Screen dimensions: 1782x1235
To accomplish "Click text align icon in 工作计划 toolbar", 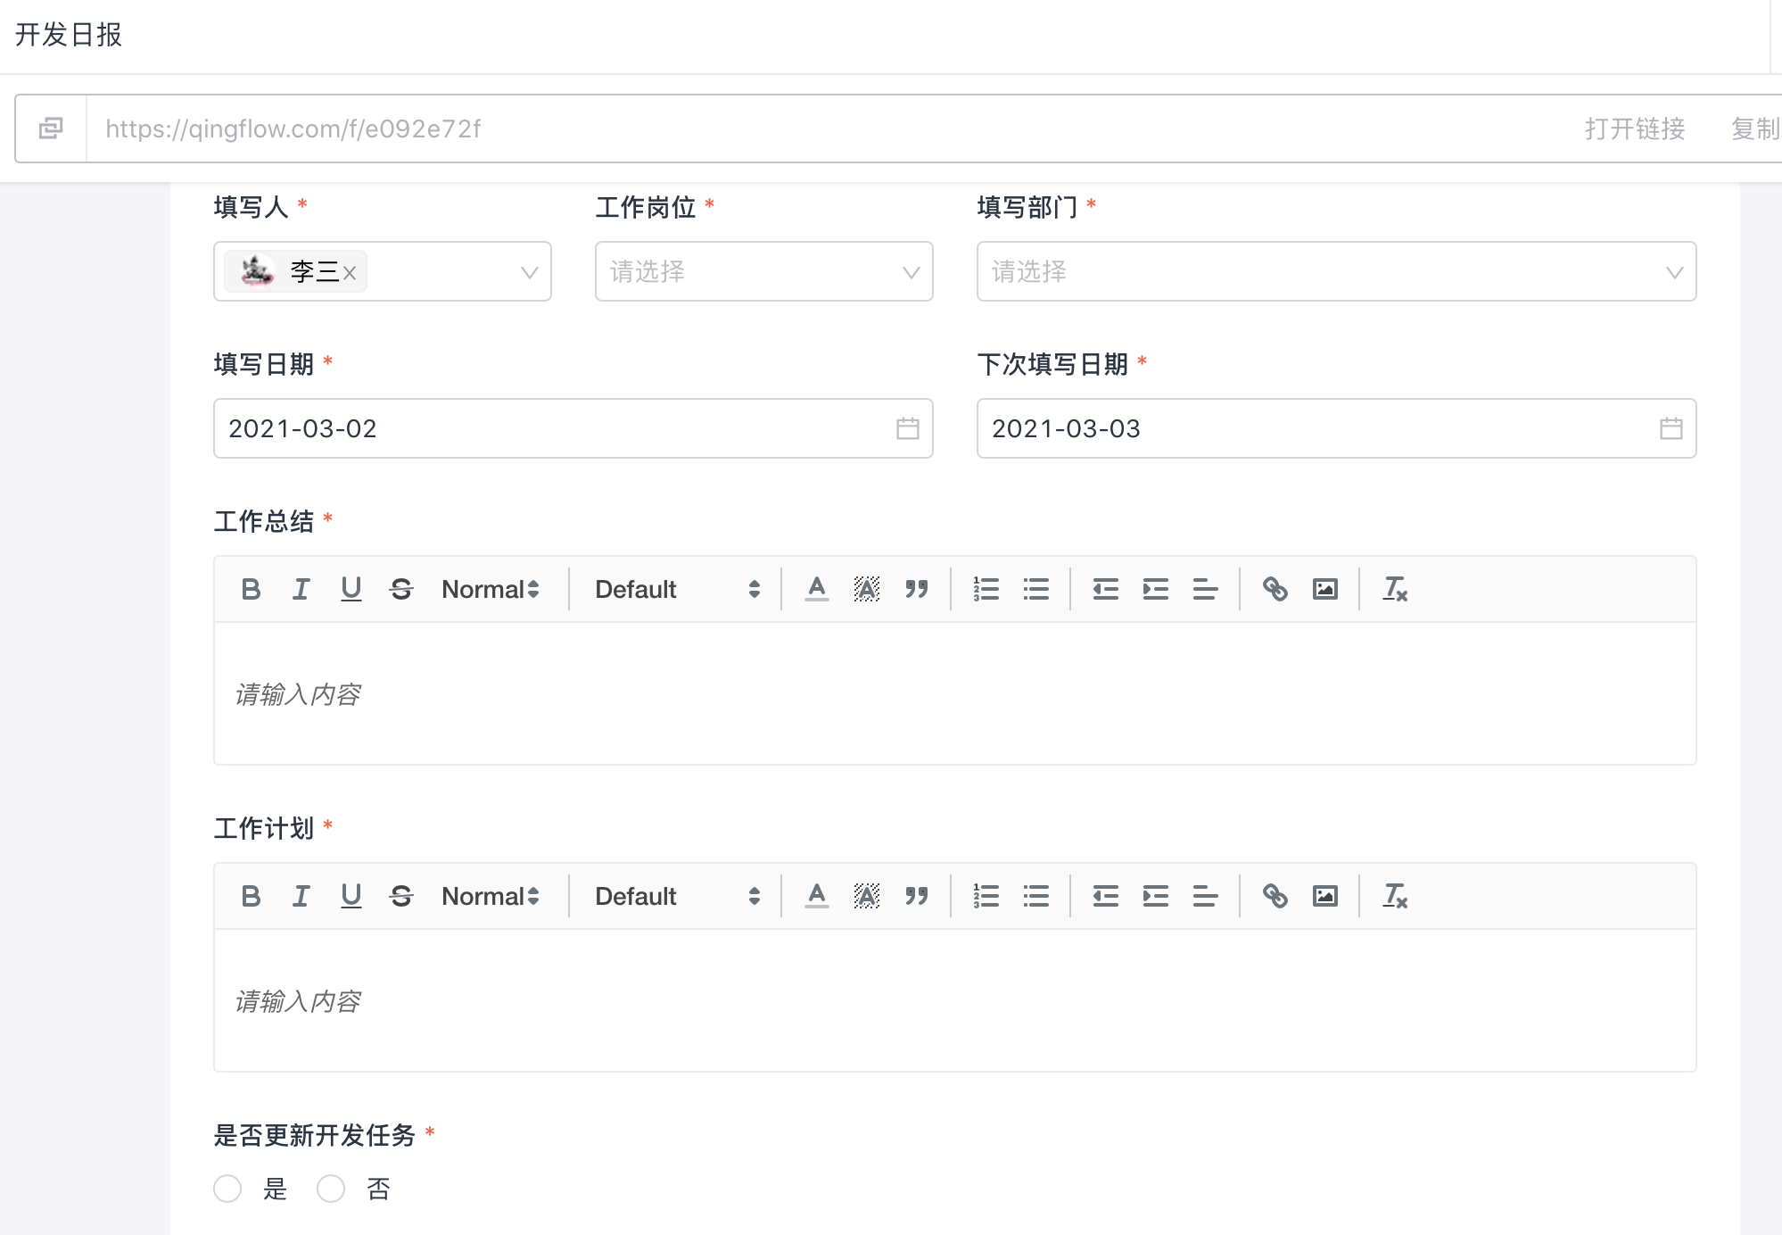I will pyautogui.click(x=1205, y=896).
